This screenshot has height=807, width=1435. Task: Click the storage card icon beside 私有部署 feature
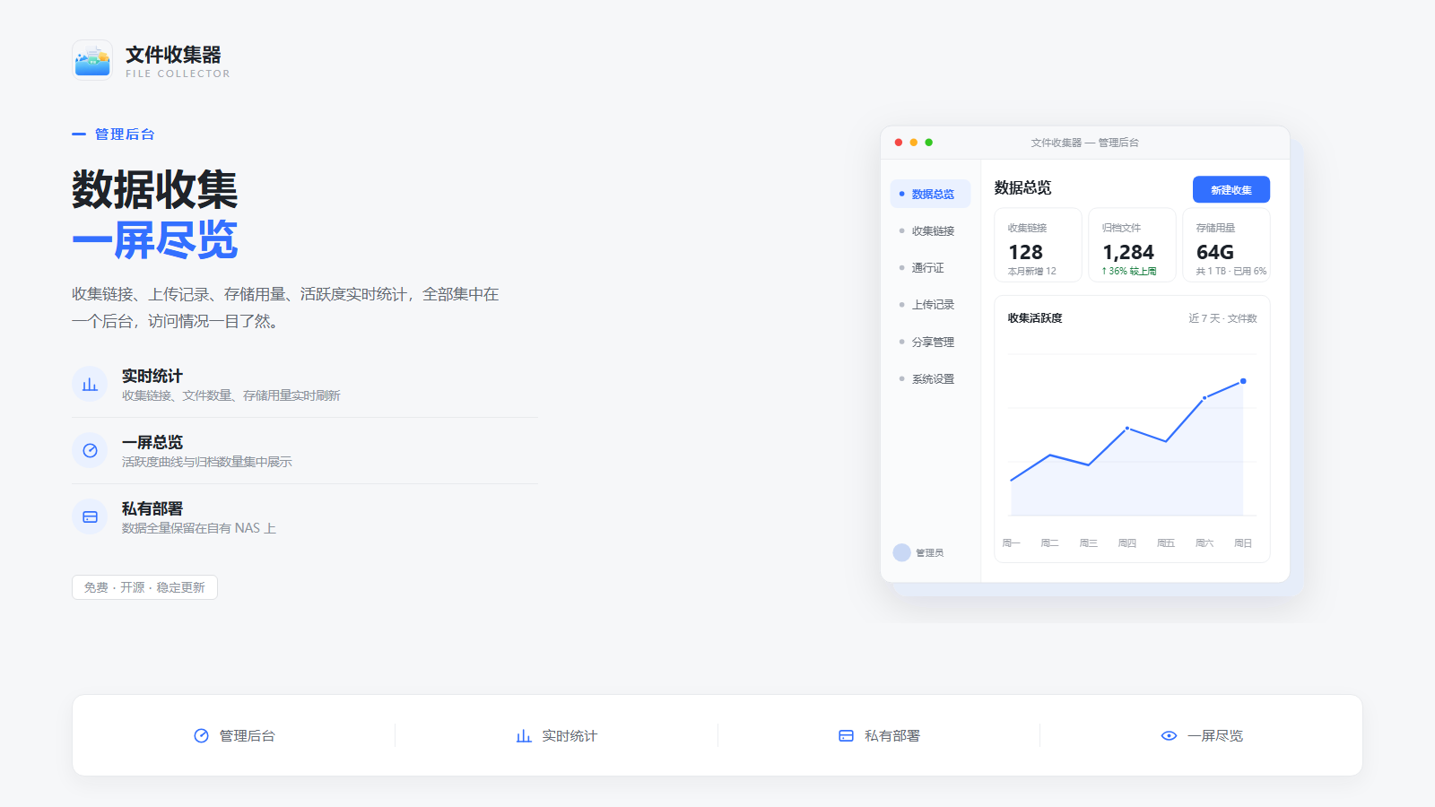[90, 517]
